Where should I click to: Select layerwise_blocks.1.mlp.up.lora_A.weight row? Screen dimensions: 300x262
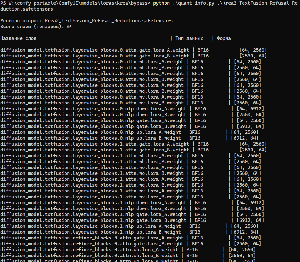pyautogui.click(x=129, y=226)
